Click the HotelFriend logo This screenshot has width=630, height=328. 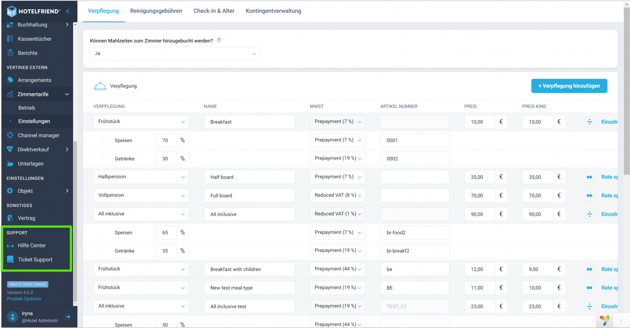tap(34, 11)
